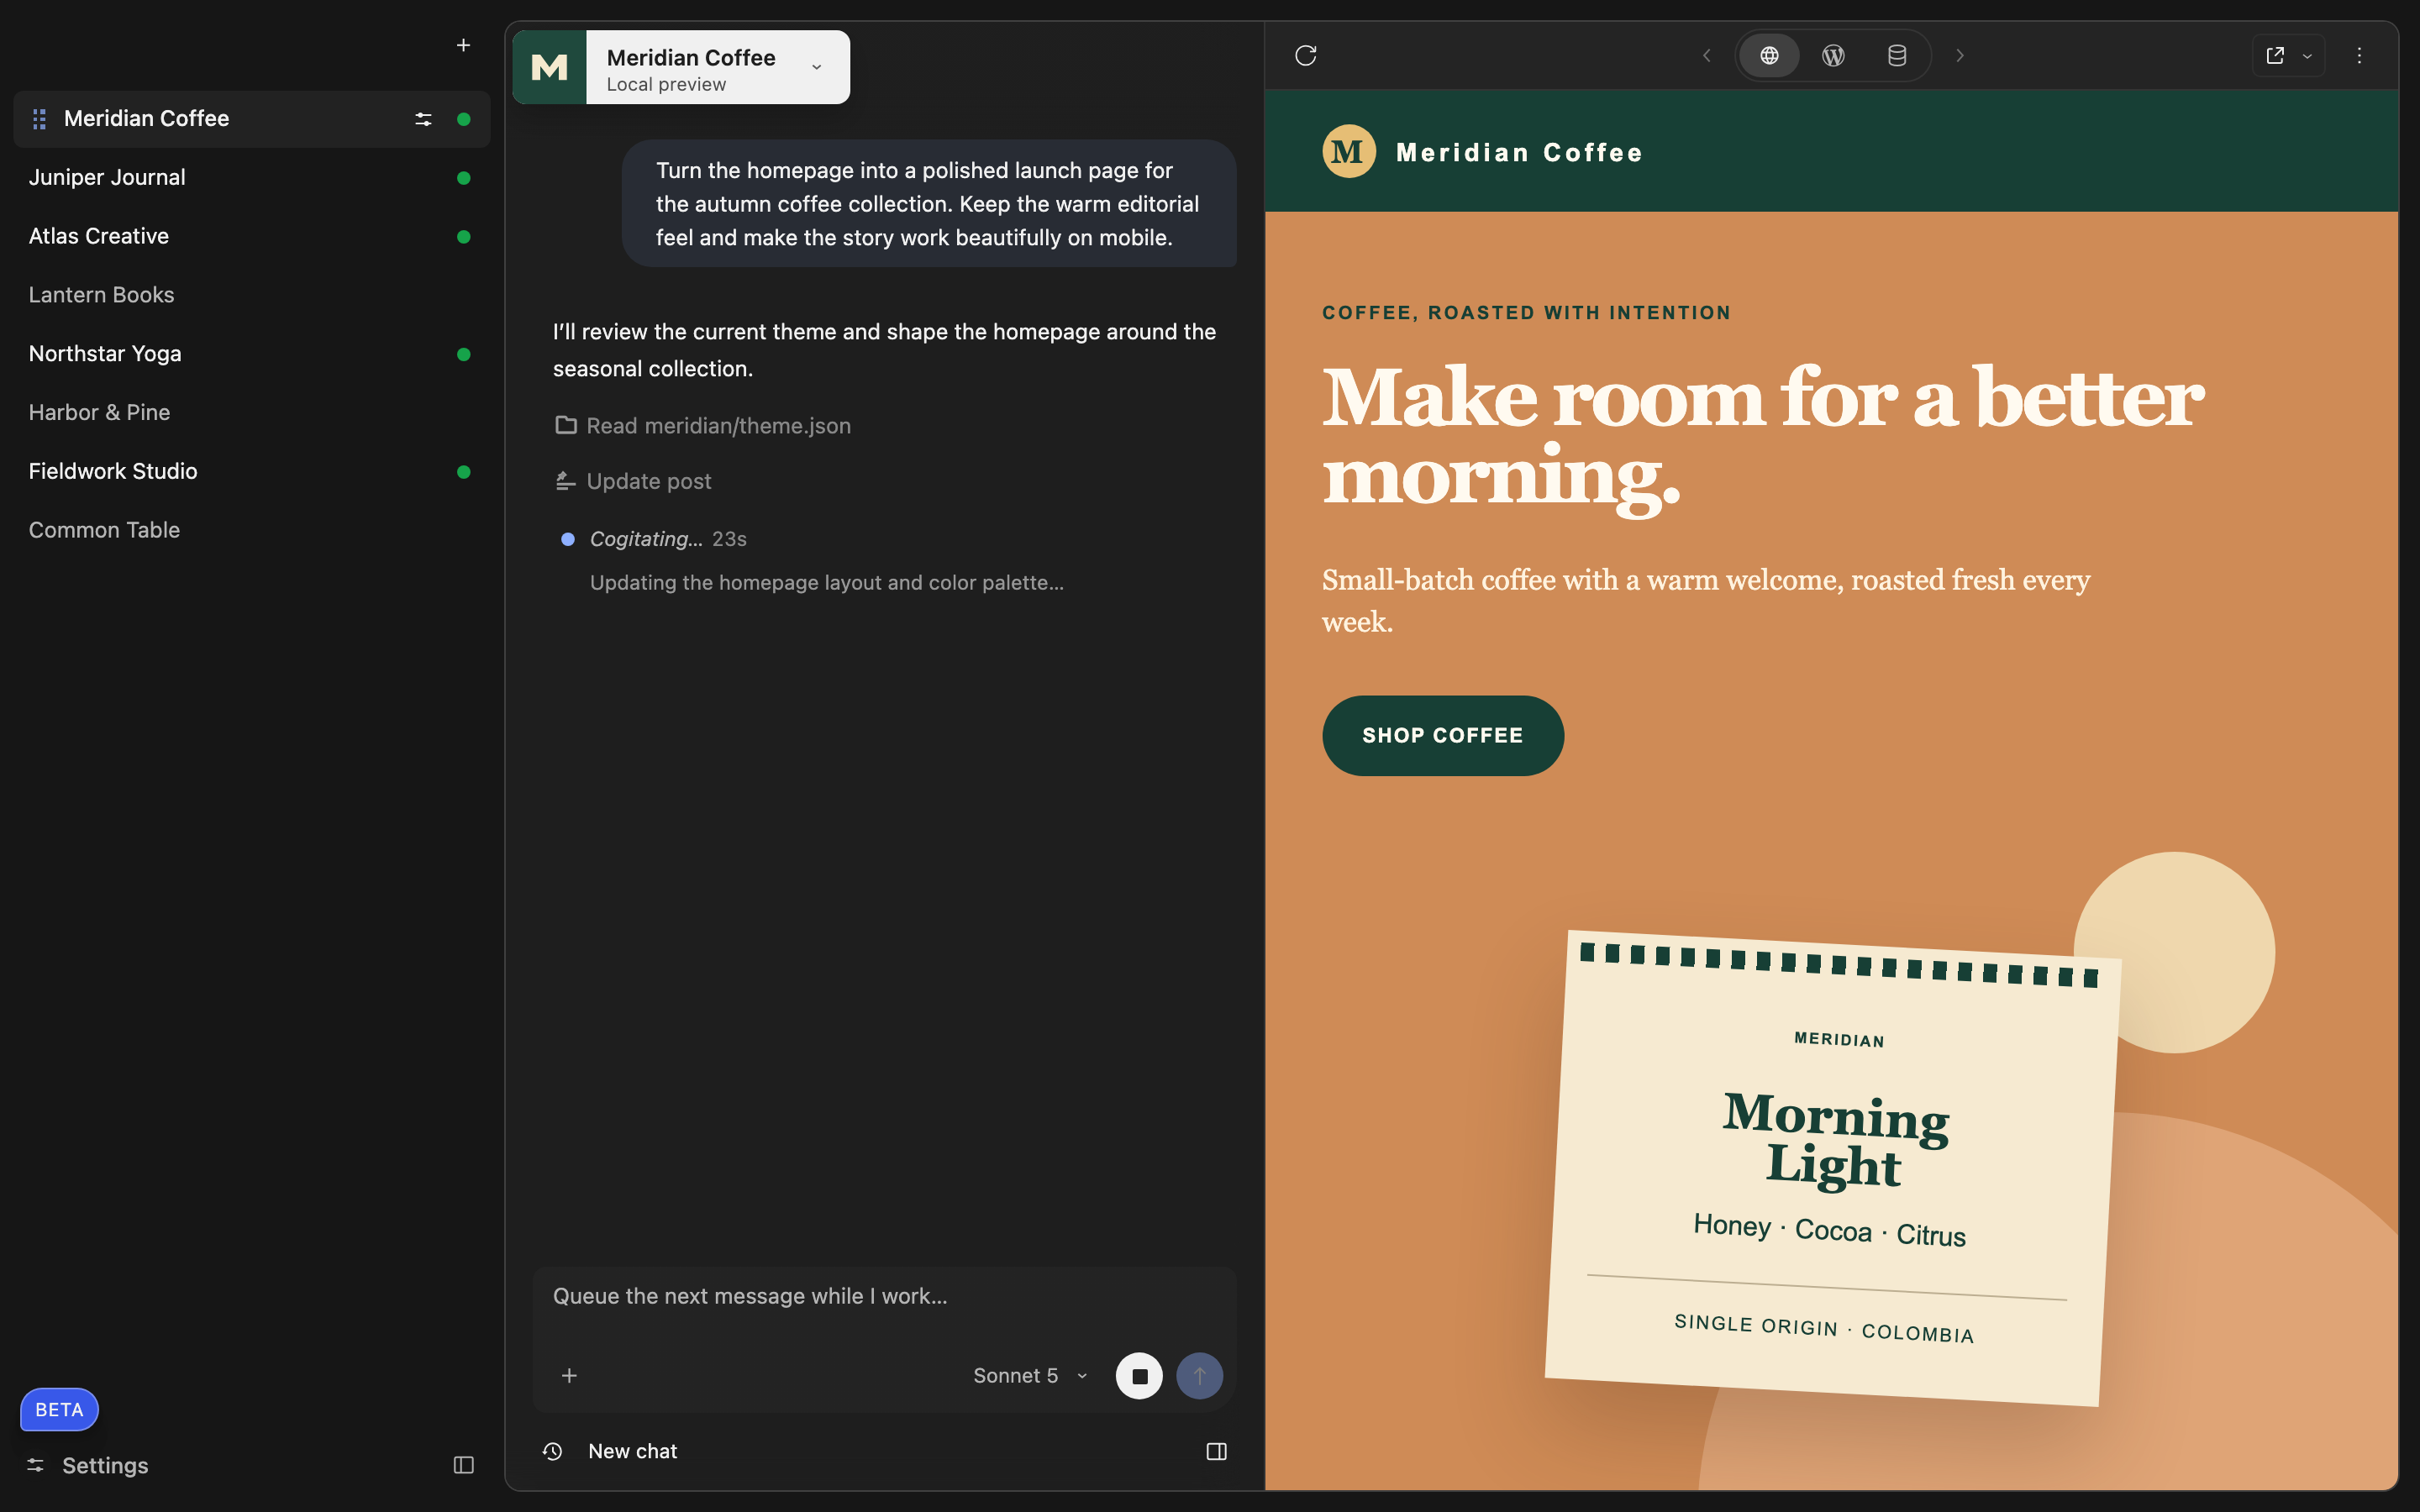
Task: Click the Juniper Journal running status dot
Action: click(x=463, y=178)
